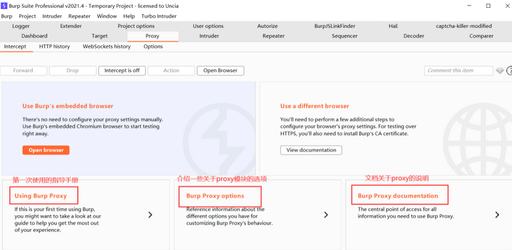Click the Comment this item field
Screen dimensions: 512x250
459,70
